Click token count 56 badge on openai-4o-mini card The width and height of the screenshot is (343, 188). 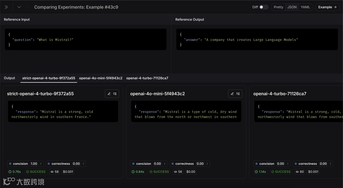pyautogui.click(x=178, y=172)
